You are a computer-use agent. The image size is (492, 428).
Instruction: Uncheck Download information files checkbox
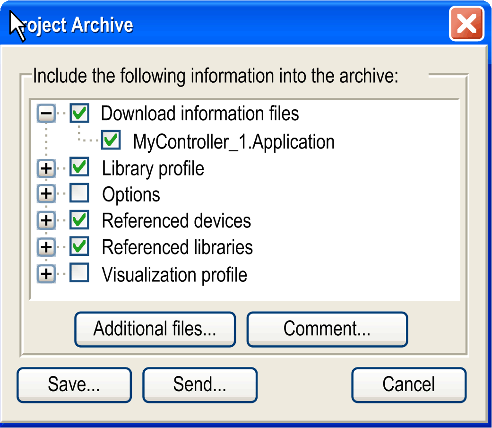pos(79,113)
